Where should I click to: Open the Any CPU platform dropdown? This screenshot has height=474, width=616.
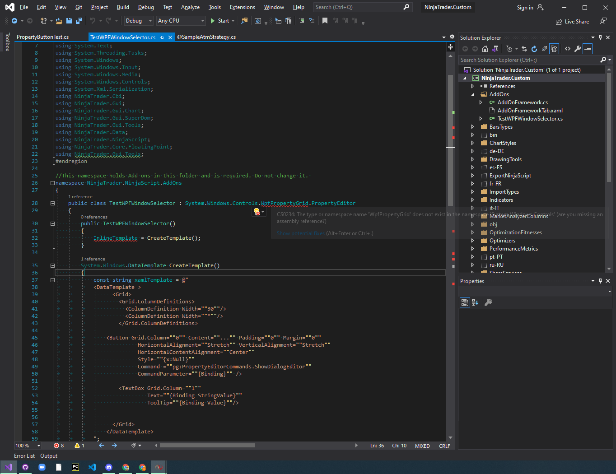[x=181, y=21]
